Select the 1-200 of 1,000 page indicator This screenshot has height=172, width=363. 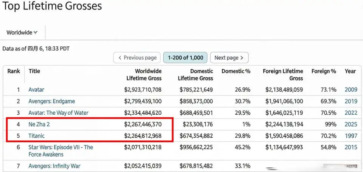185,58
